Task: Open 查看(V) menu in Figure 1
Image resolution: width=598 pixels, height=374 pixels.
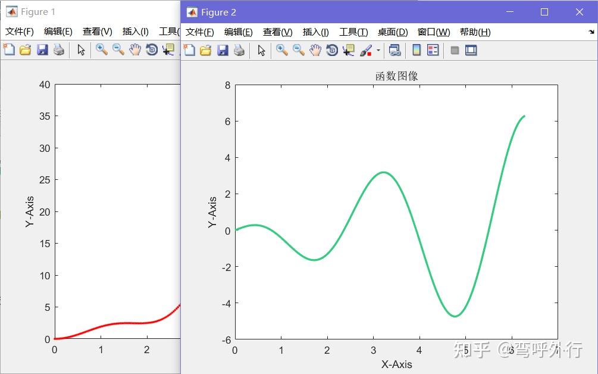Action: pos(97,32)
